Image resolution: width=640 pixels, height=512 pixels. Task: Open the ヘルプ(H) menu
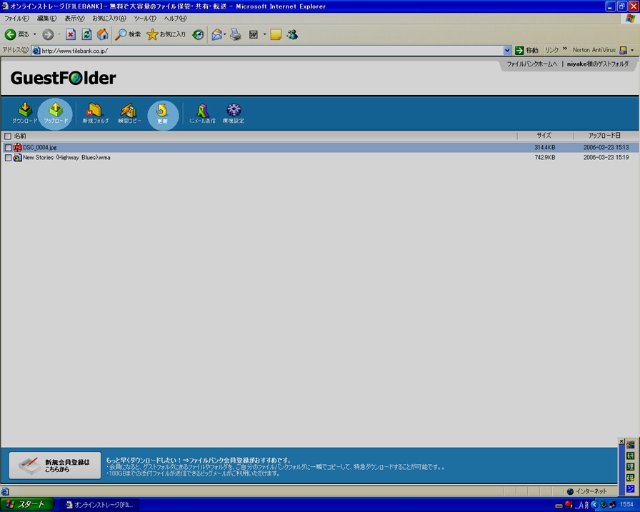(x=175, y=19)
